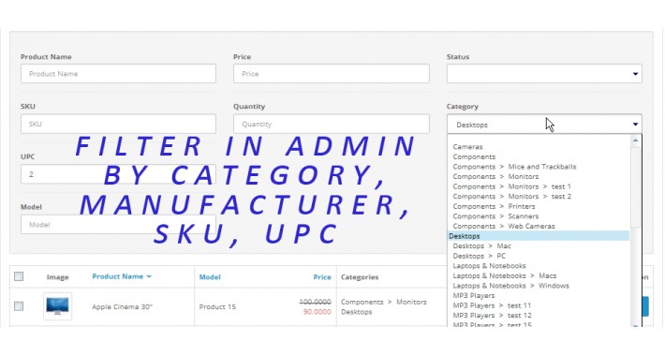Click the 90.0000 special price
665x356 pixels.
pyautogui.click(x=318, y=312)
